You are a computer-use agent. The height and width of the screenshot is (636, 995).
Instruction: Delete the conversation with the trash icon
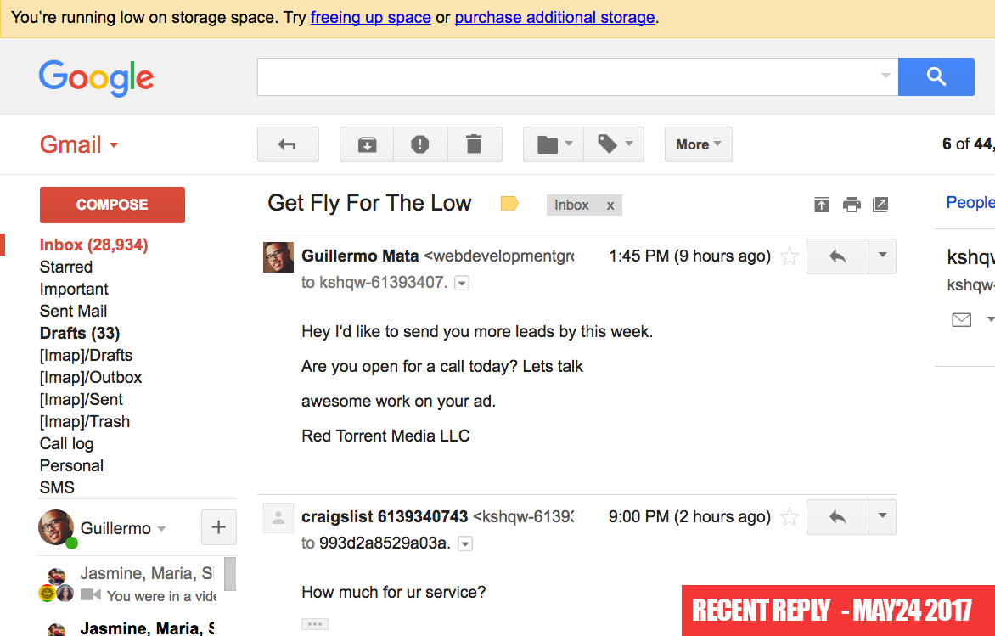474,144
